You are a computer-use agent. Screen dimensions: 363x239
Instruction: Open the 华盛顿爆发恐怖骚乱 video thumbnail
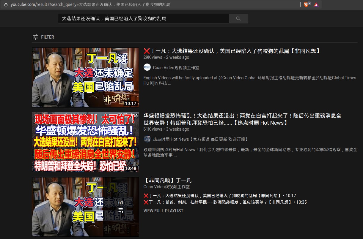85,142
